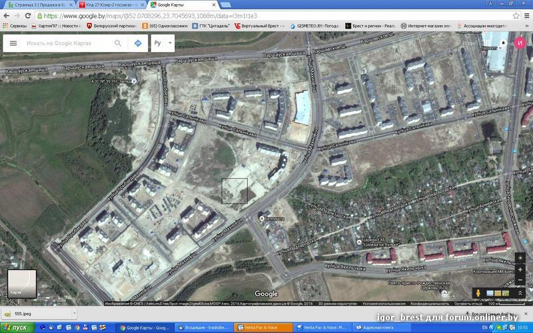The width and height of the screenshot is (533, 333).
Task: Select the "Google Карты" tab
Action: click(183, 5)
